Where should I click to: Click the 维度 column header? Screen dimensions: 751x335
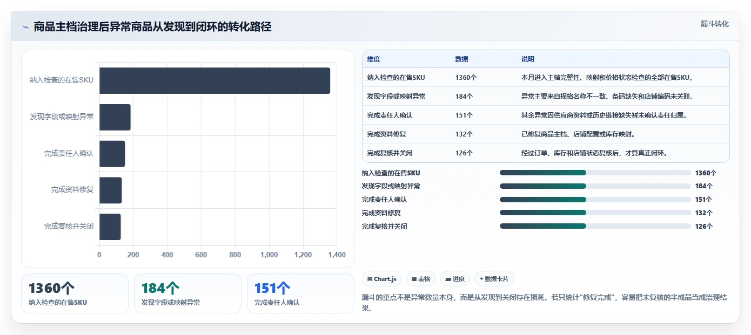click(373, 59)
